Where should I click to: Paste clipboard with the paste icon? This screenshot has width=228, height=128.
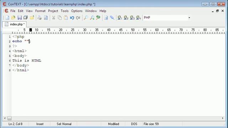pyautogui.click(x=66, y=18)
